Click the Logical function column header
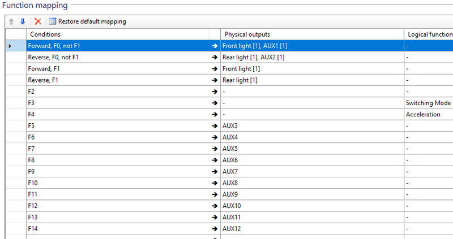Image resolution: width=453 pixels, height=239 pixels. [x=428, y=34]
